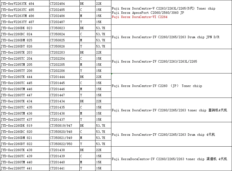The height and width of the screenshot is (171, 232).
Task: Select cell JYD-XerV2263TK 484
Action: point(17,3)
